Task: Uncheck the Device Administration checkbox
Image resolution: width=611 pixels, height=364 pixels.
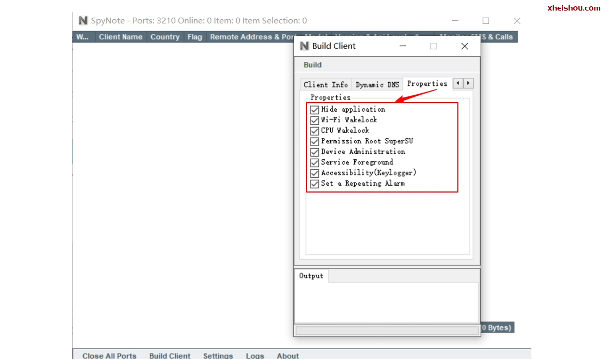Action: 314,152
